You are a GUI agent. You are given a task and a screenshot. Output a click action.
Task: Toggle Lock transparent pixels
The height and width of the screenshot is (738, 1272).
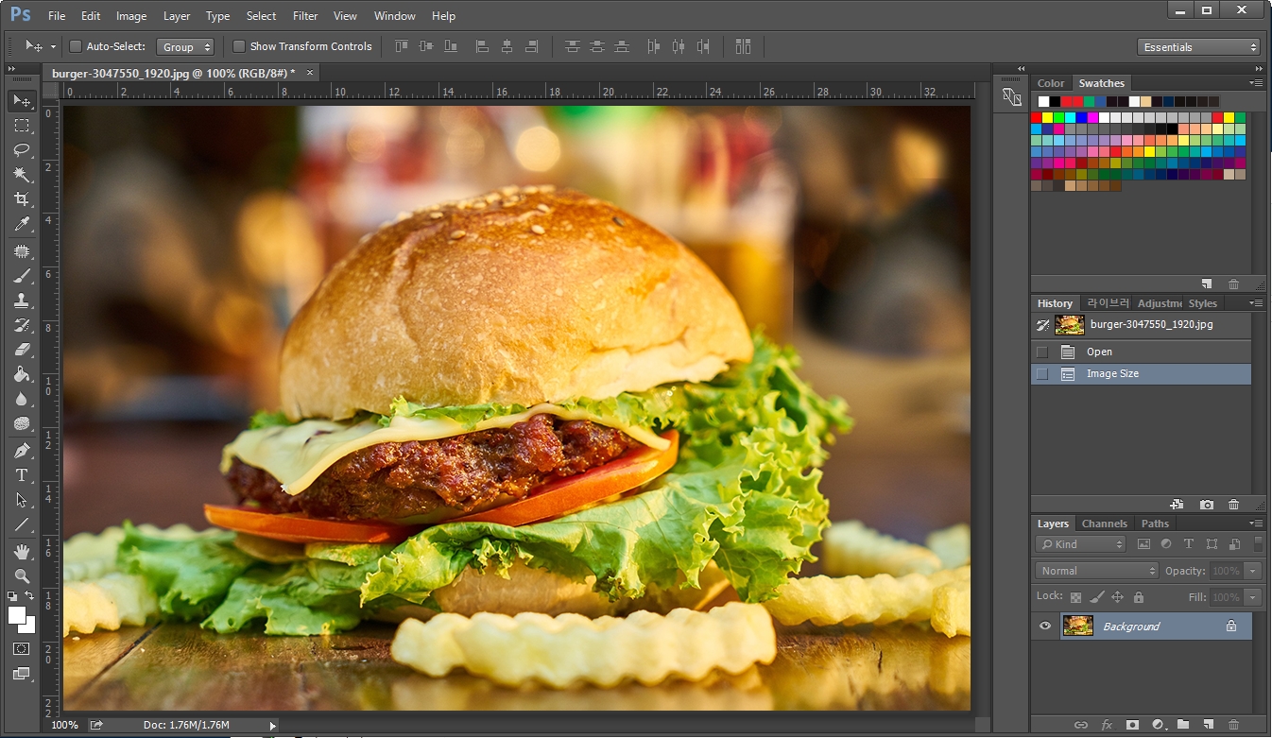coord(1075,597)
